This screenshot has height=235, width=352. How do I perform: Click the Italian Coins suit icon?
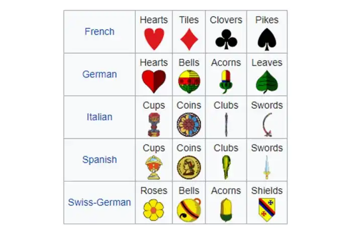[x=189, y=124]
